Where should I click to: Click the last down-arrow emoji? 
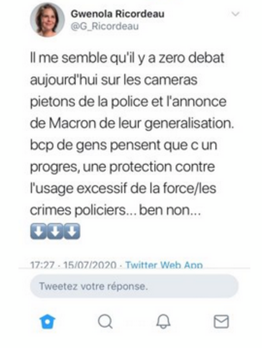click(x=72, y=232)
